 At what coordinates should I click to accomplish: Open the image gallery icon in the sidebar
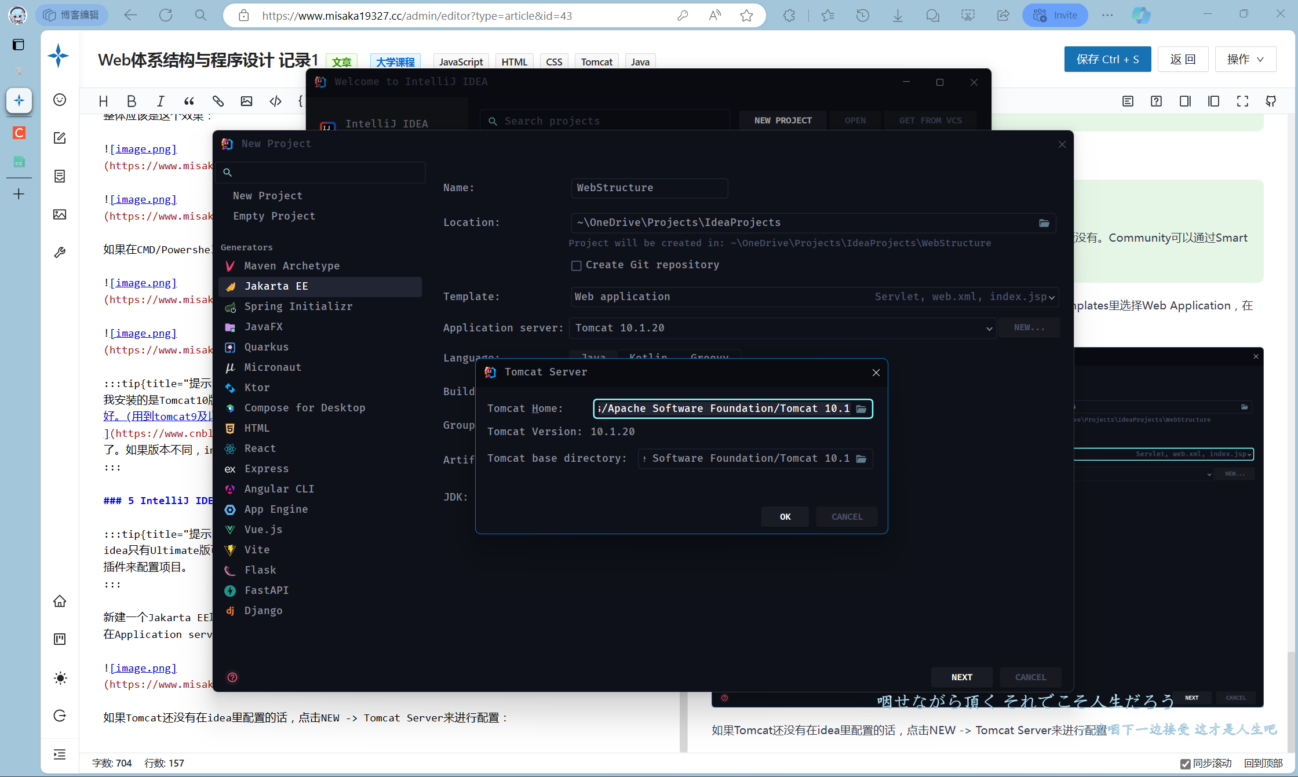coord(60,214)
